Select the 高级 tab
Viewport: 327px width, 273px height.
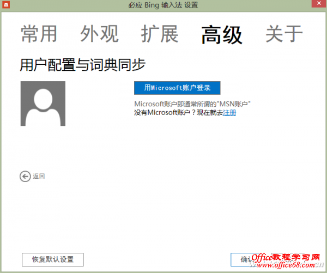pyautogui.click(x=221, y=35)
